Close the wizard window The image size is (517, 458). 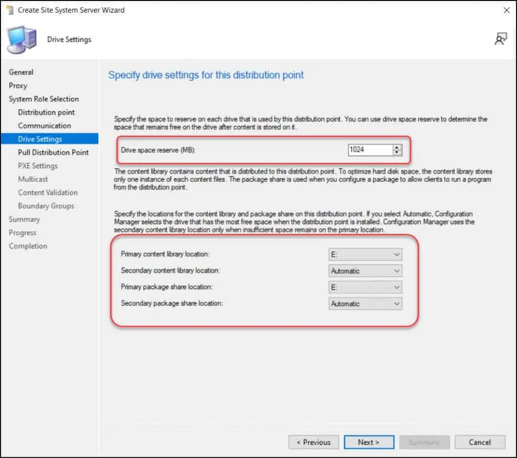[x=506, y=10]
